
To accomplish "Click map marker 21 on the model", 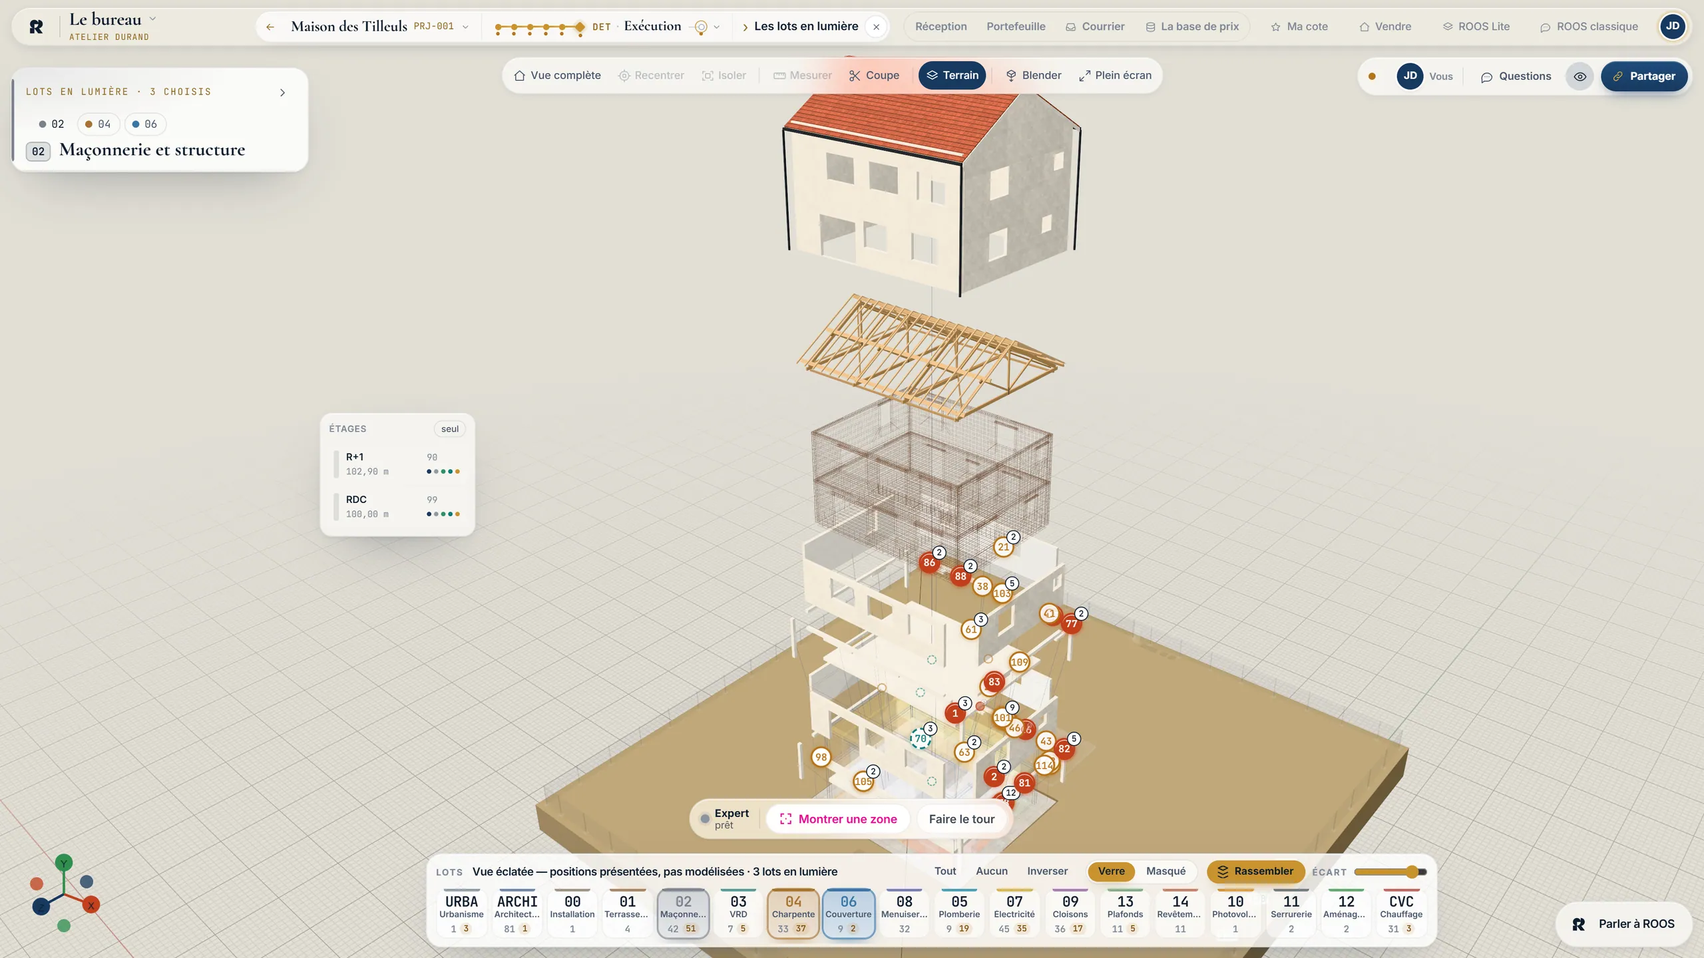I will coord(1003,547).
